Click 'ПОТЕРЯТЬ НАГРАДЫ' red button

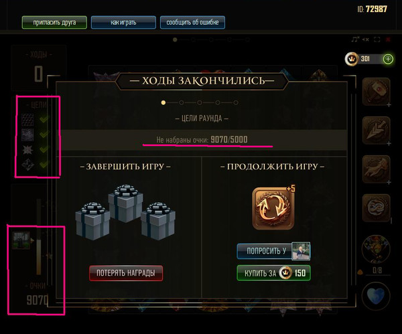[126, 273]
